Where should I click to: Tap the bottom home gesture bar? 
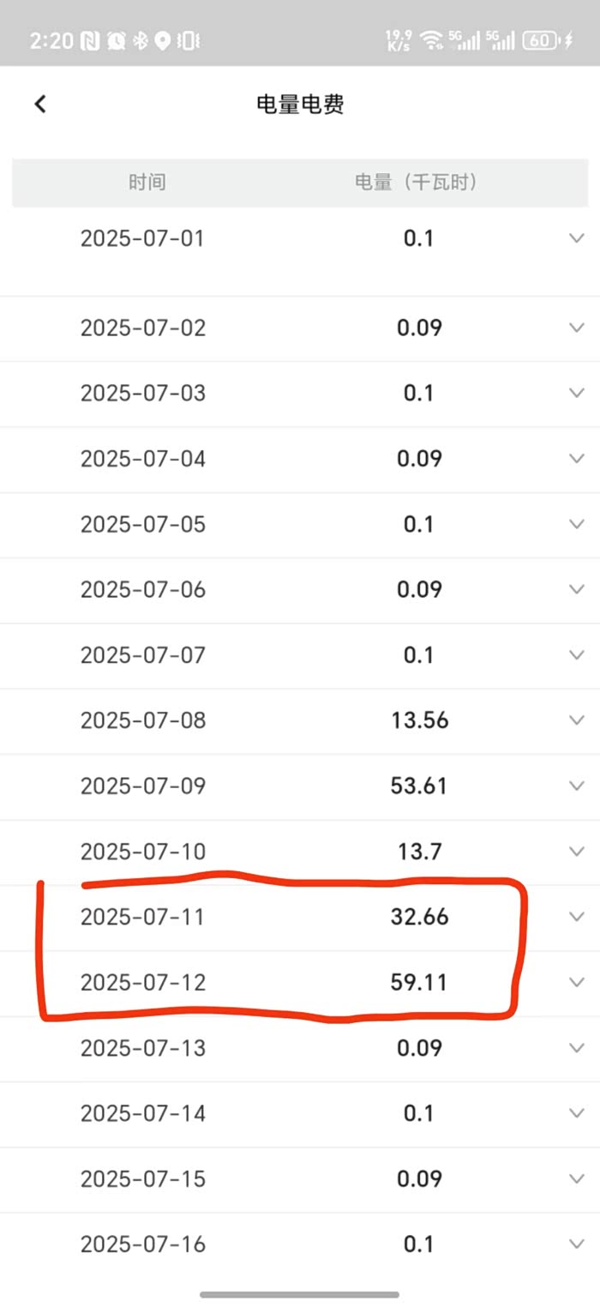(x=300, y=1294)
